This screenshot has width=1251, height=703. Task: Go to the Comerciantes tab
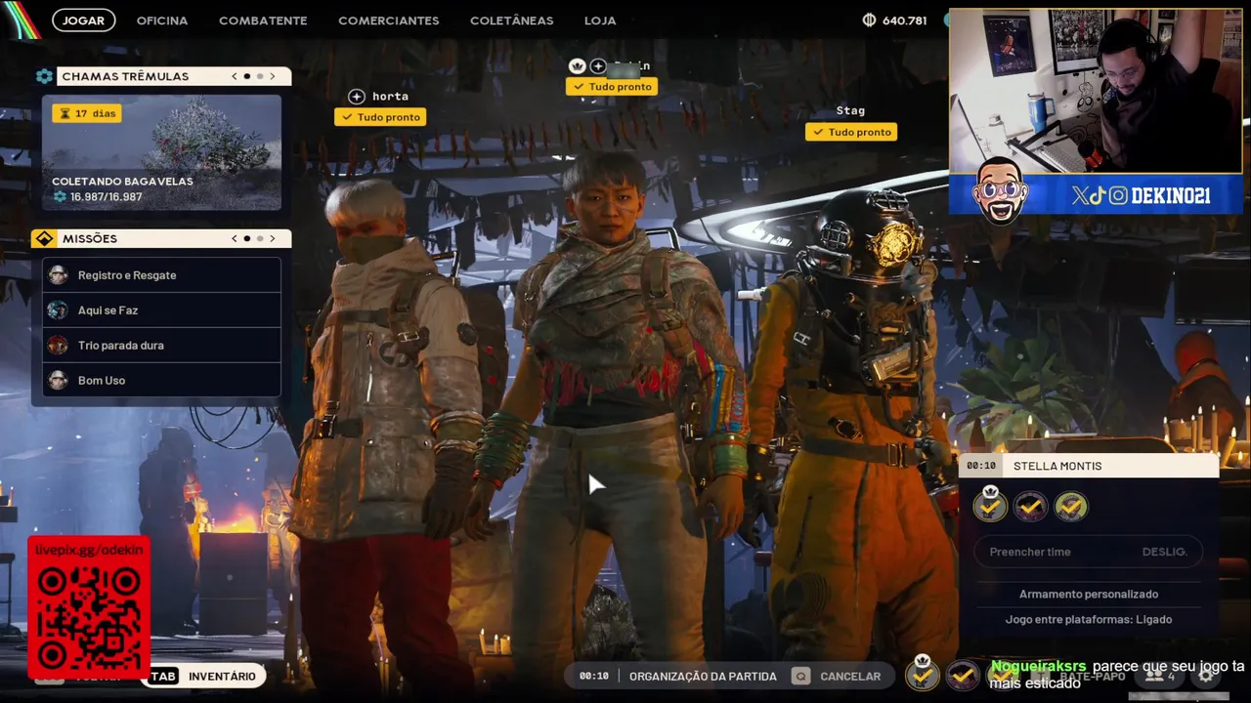click(x=388, y=20)
